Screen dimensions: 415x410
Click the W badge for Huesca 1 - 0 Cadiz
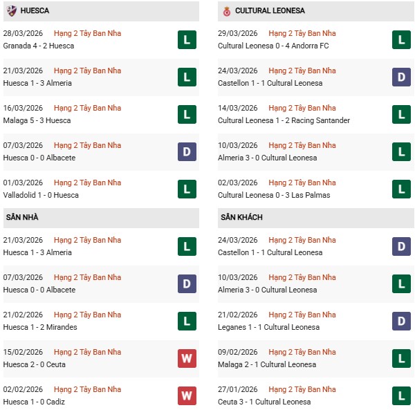click(x=186, y=396)
